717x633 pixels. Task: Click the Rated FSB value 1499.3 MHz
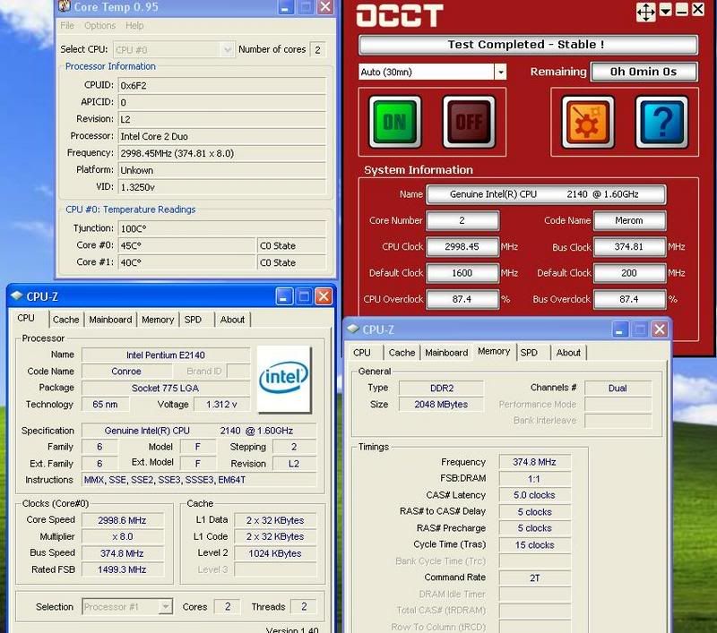click(122, 569)
